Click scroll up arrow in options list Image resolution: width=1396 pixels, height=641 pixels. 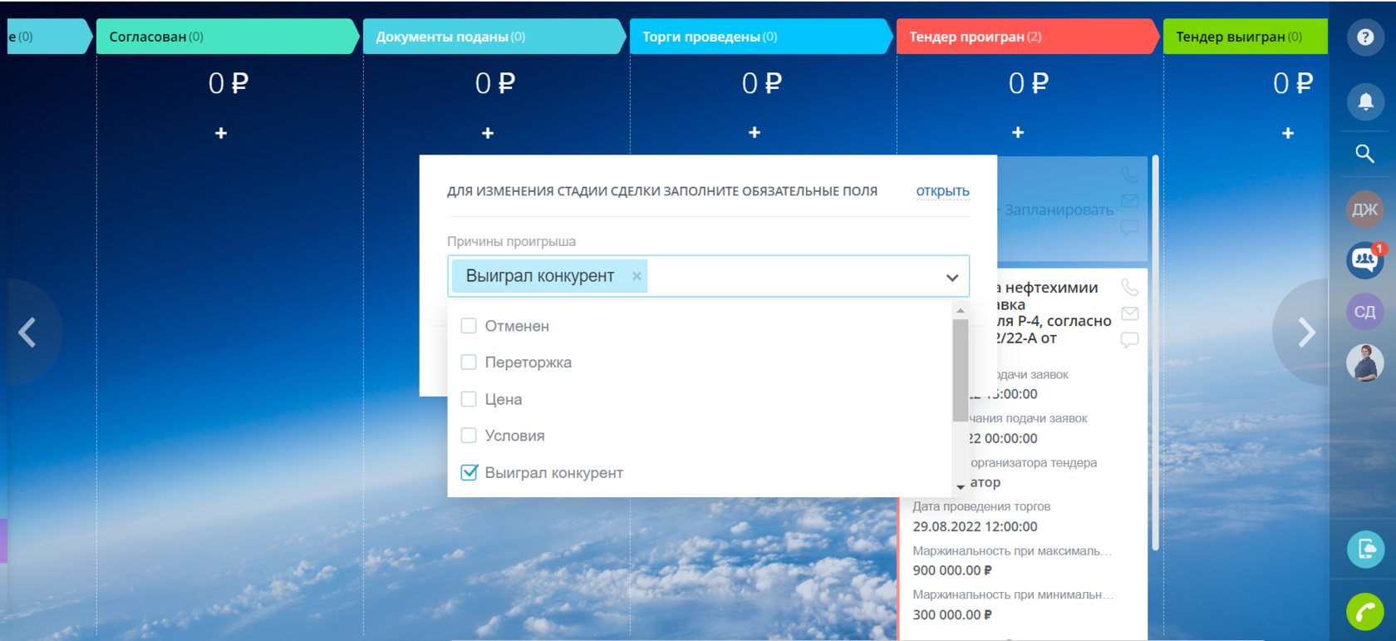pos(961,310)
